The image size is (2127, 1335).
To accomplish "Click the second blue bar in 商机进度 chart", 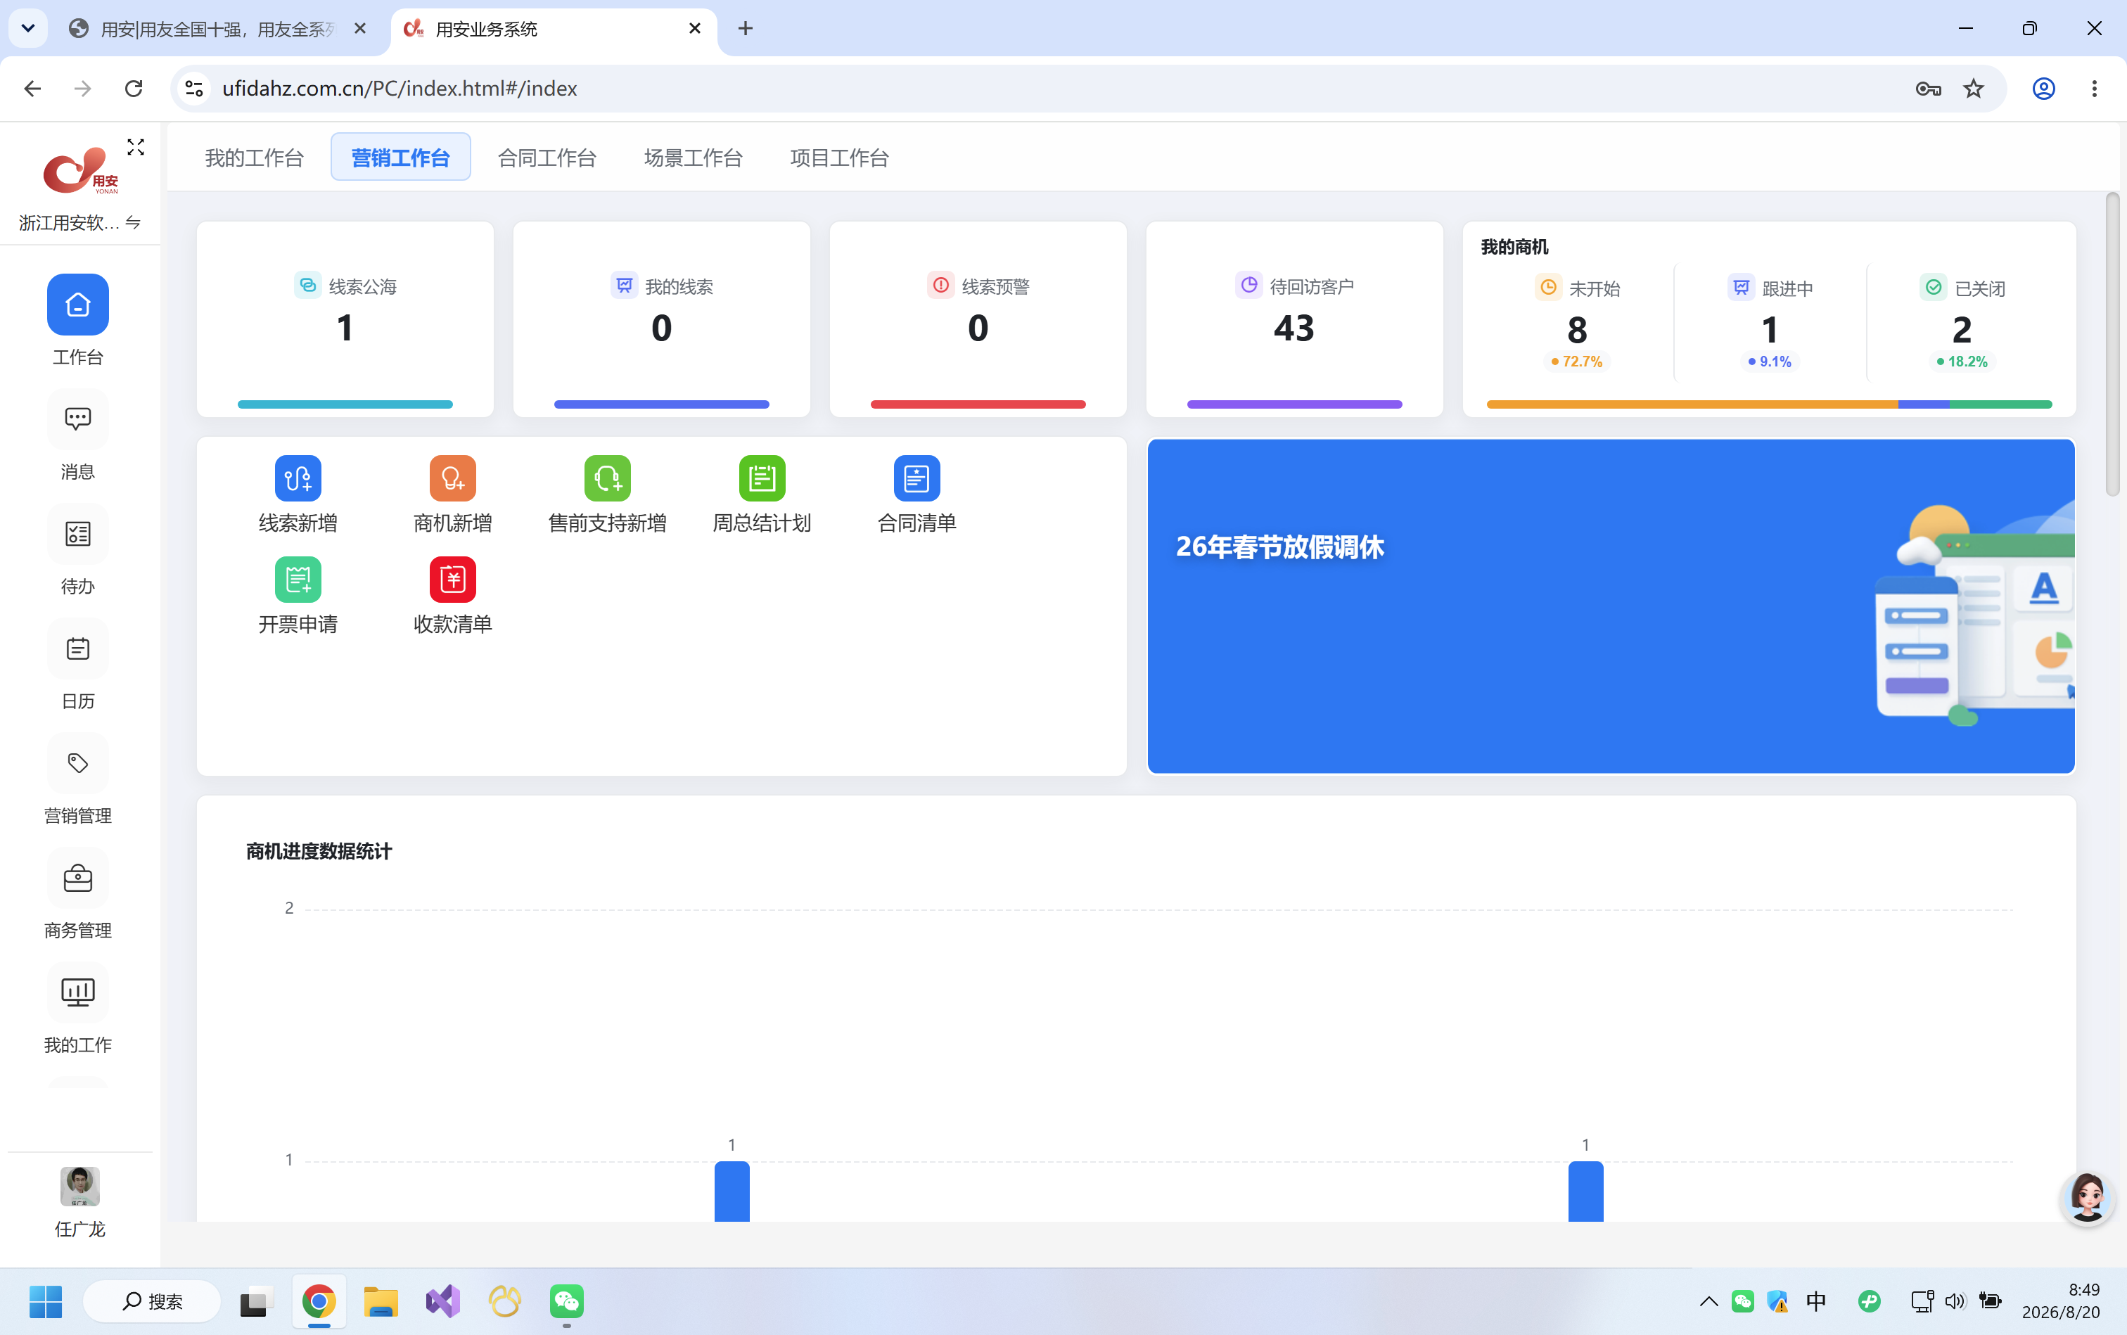I will [x=1586, y=1192].
